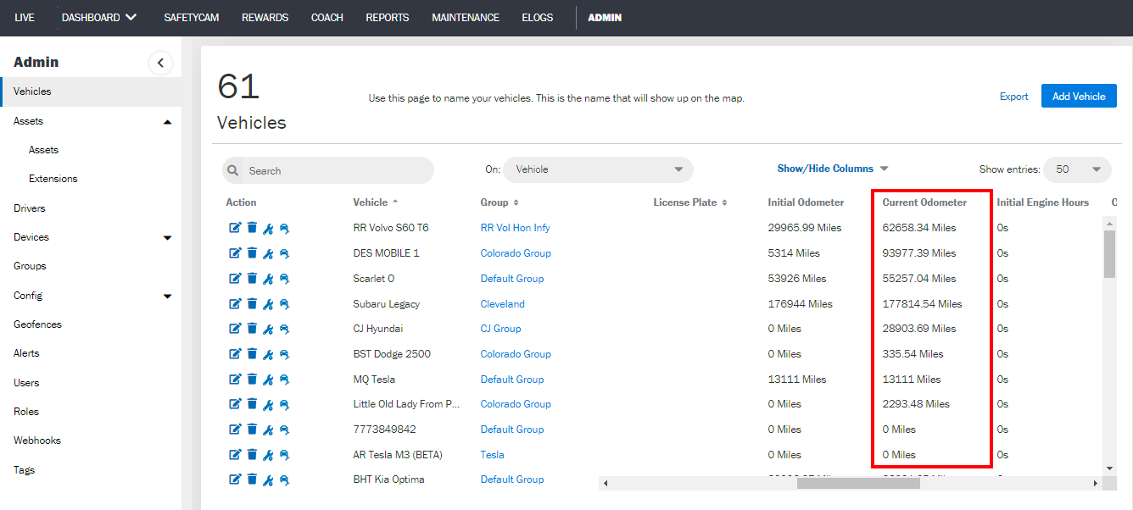This screenshot has height=510, width=1133.
Task: Delete the RR Volvo S60 T6 vehicle
Action: click(x=252, y=228)
